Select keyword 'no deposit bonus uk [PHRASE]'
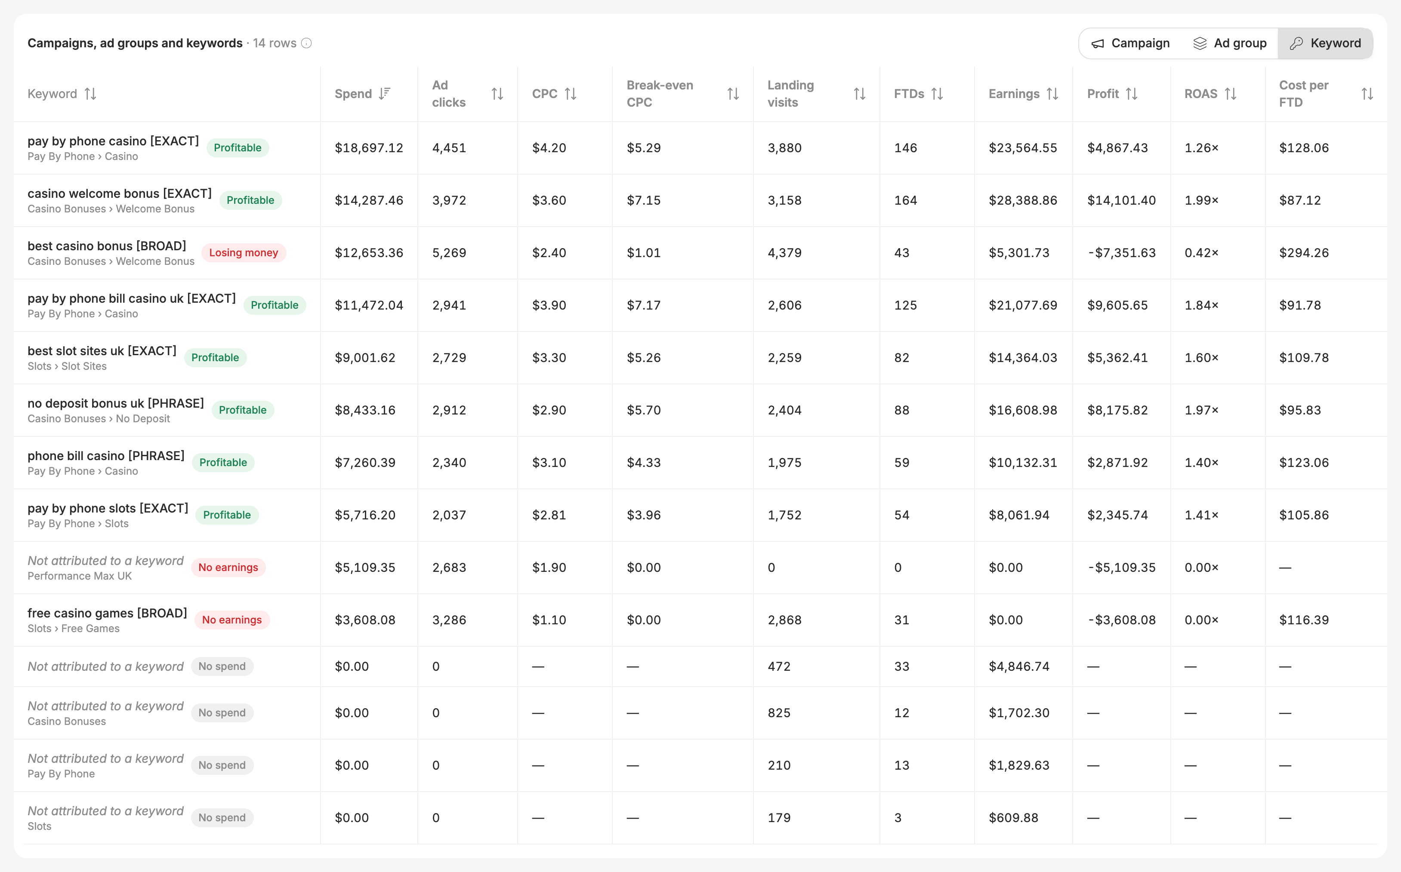The height and width of the screenshot is (872, 1401). [x=116, y=403]
